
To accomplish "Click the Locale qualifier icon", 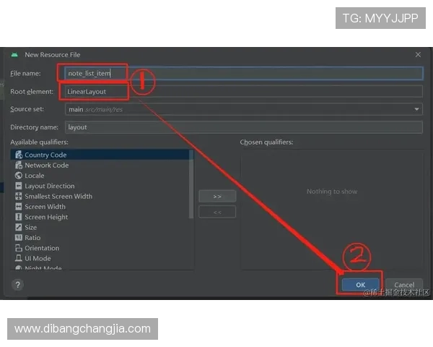I will point(18,176).
